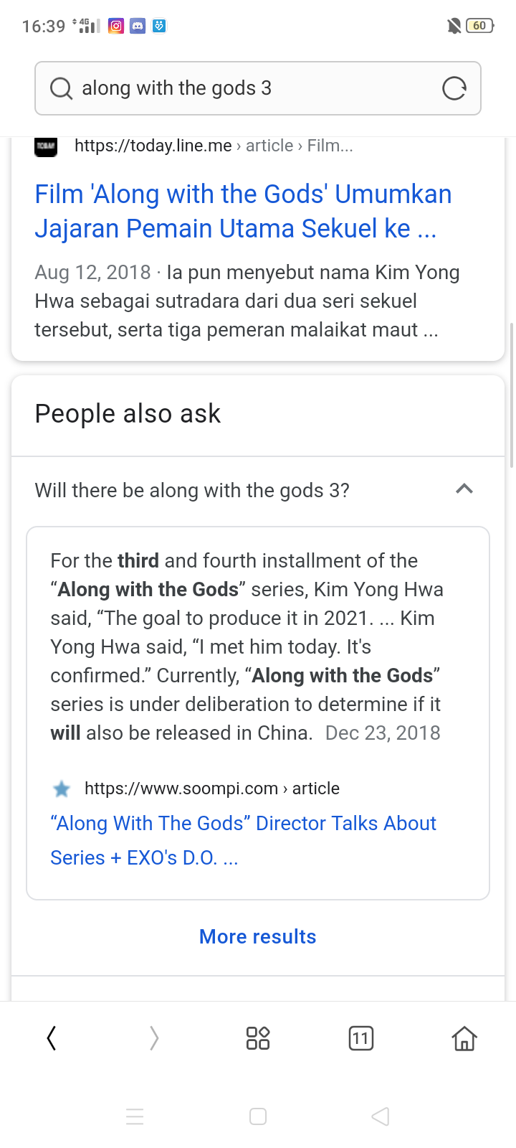Screen dimensions: 516x1148
Task: Reload the page with refresh icon
Action: [454, 88]
